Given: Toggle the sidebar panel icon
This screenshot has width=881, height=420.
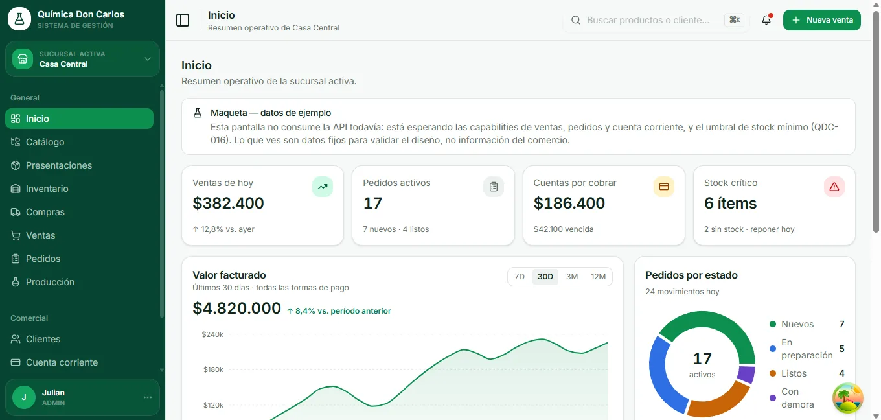Looking at the screenshot, I should click(183, 20).
